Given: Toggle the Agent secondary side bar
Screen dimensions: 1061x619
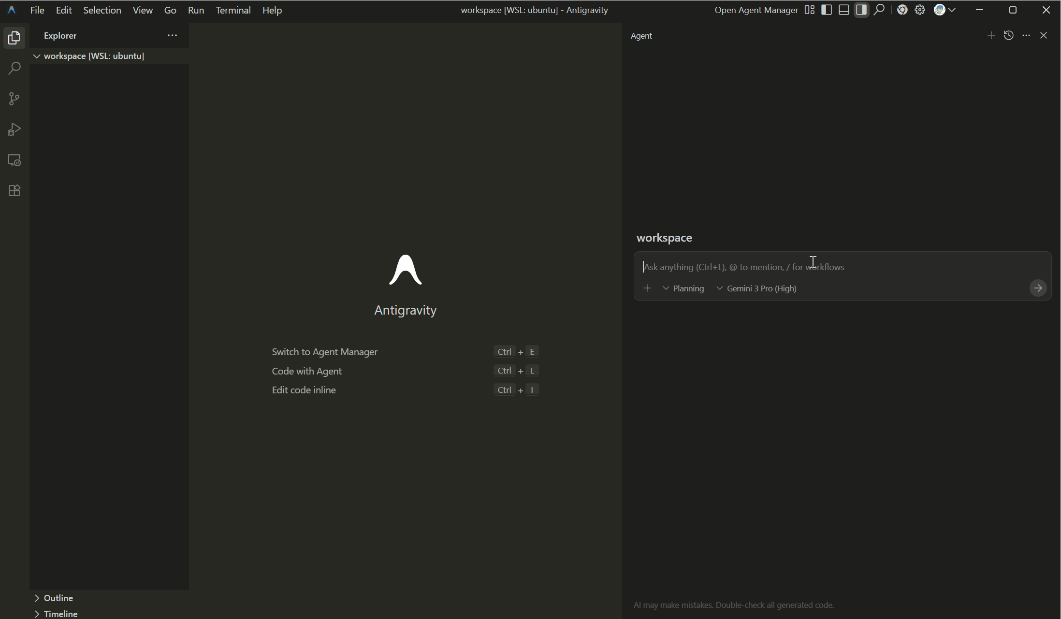Looking at the screenshot, I should (x=861, y=10).
